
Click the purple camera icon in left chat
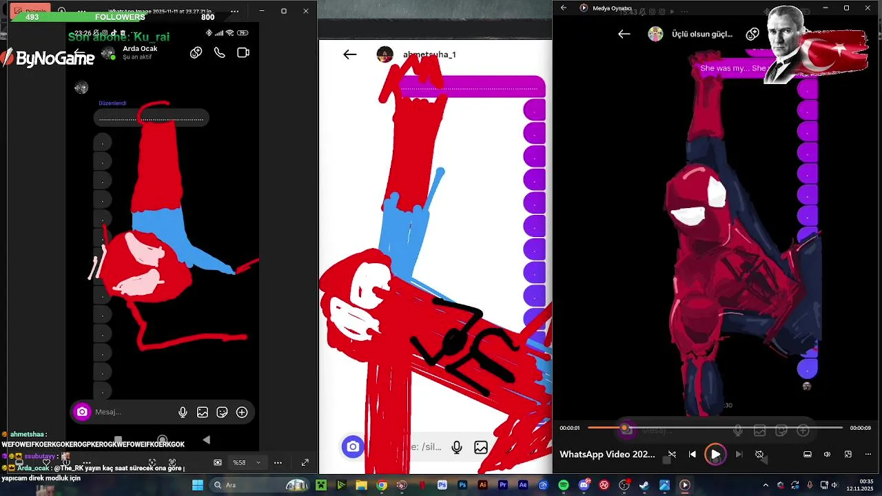[x=82, y=412]
